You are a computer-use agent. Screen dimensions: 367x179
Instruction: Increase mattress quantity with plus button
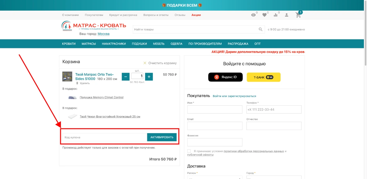coord(149,76)
